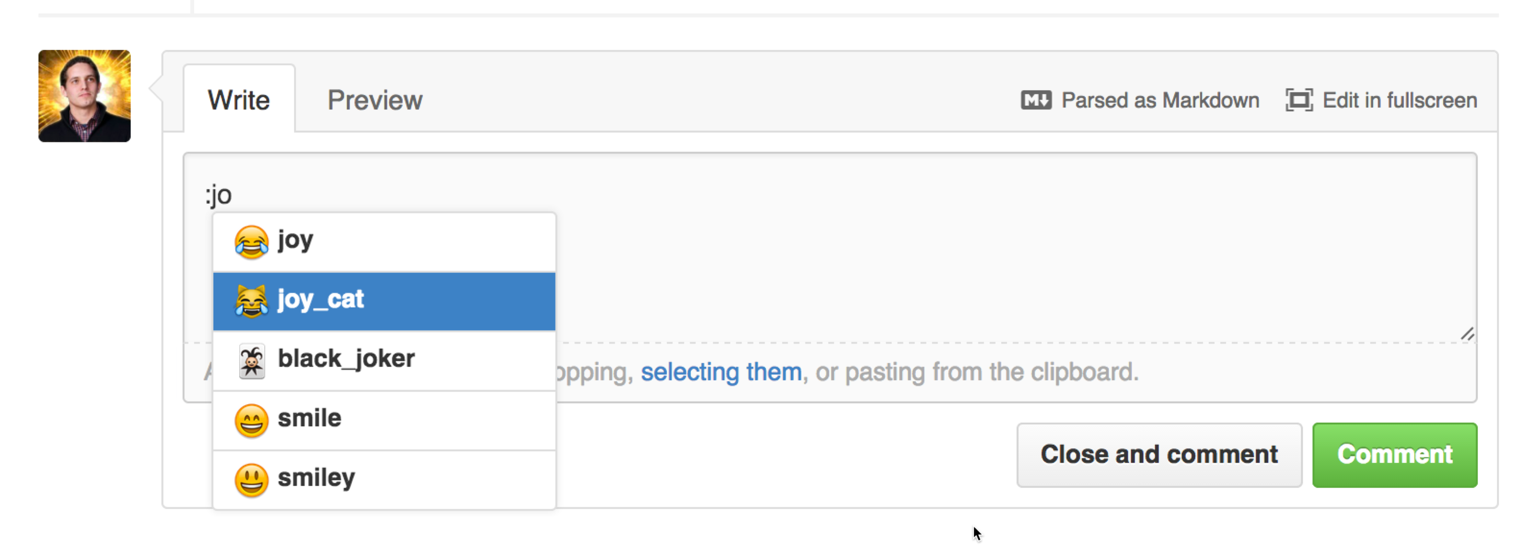Click the Close and comment button

[1159, 454]
